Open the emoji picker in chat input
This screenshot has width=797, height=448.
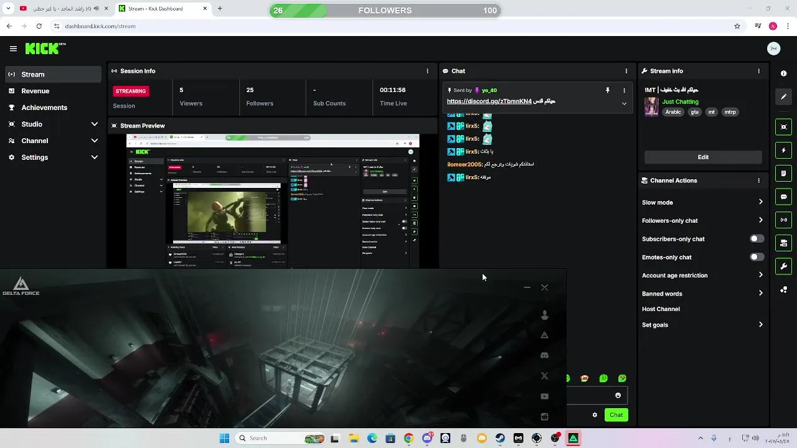[x=618, y=395]
